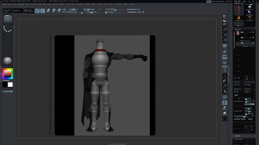Click the Scroll canvas icon
259x145 pixels.
coord(225,25)
